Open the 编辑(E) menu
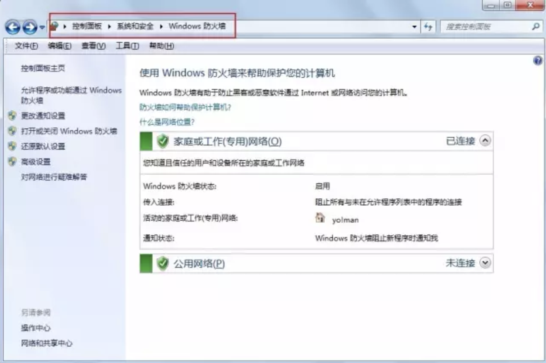Screen dimensions: 546x363 pyautogui.click(x=60, y=46)
